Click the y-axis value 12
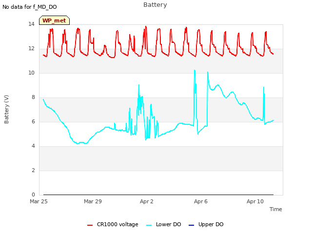 tap(31, 49)
